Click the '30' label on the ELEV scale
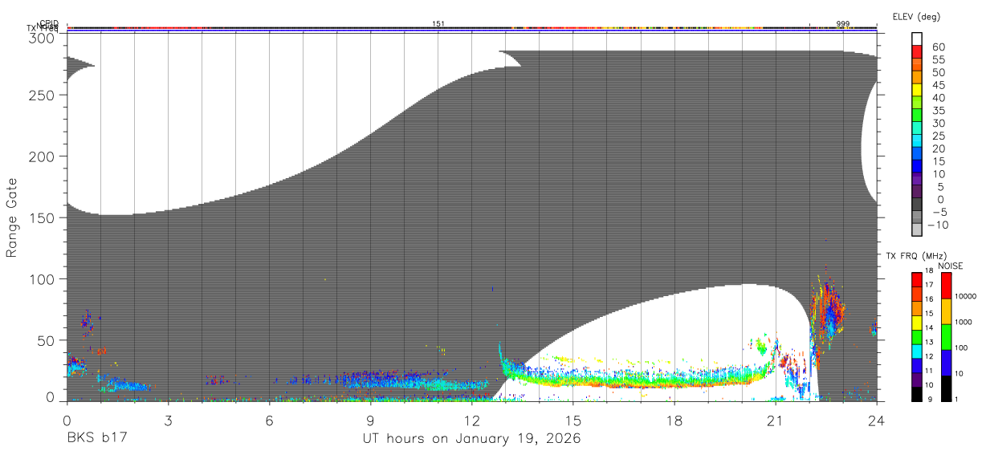 (x=938, y=123)
